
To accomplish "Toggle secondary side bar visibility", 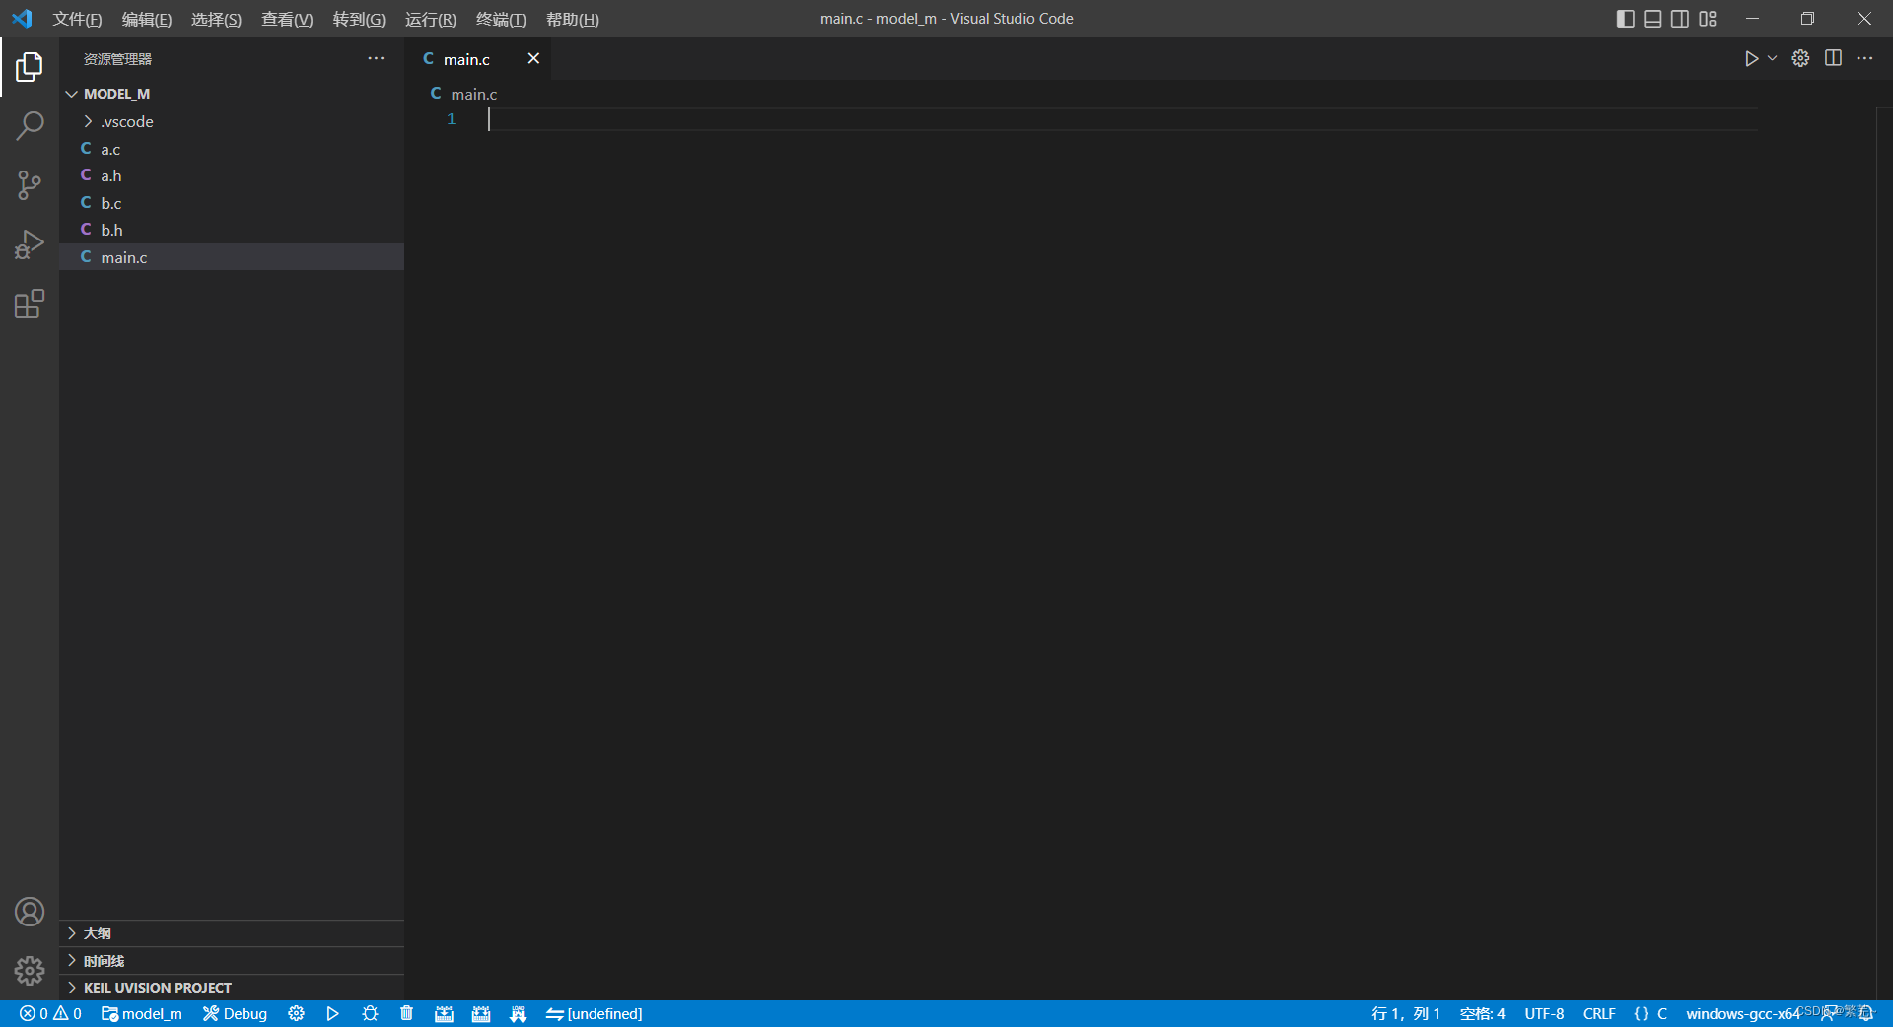I will click(1680, 19).
